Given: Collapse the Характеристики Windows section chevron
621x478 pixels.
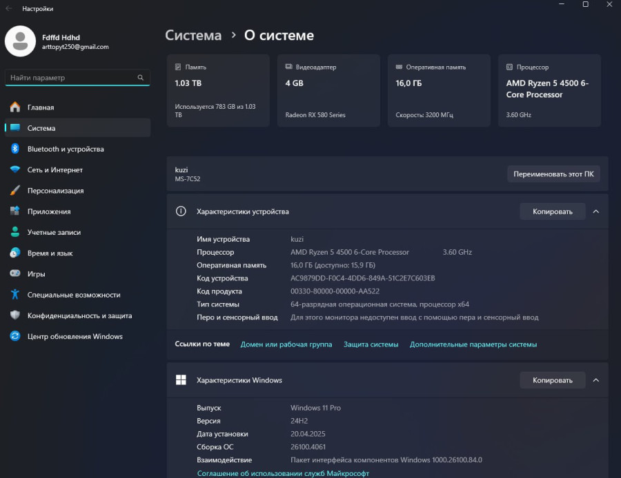Looking at the screenshot, I should [x=595, y=380].
